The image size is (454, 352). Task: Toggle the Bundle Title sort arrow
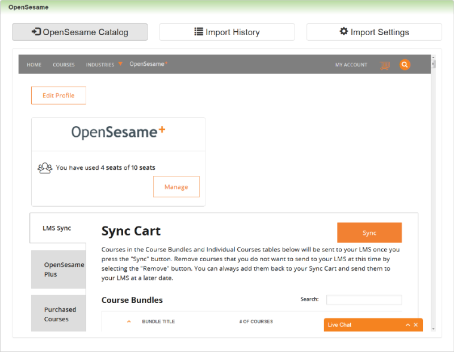point(129,321)
